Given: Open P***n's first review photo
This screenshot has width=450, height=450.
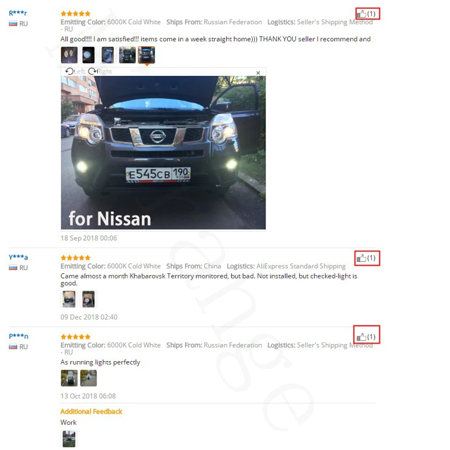Looking at the screenshot, I should pos(69,378).
